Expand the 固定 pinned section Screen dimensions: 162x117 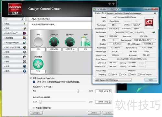15,24
